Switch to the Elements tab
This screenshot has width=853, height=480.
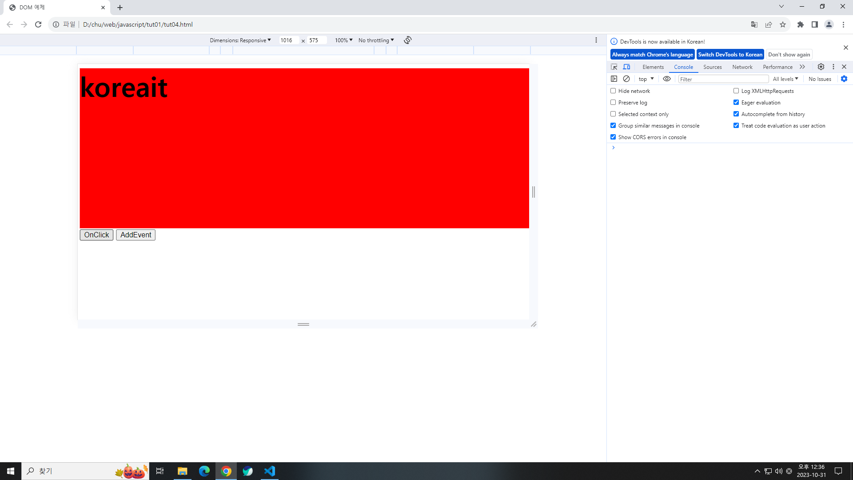click(x=653, y=67)
